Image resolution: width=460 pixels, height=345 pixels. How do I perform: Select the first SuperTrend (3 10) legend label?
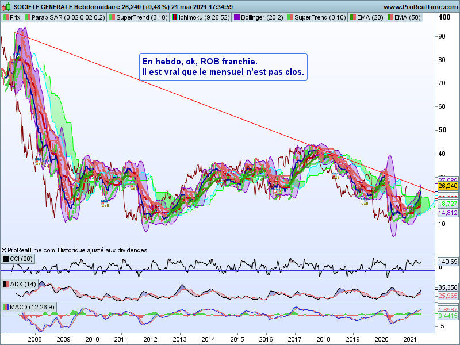[142, 18]
